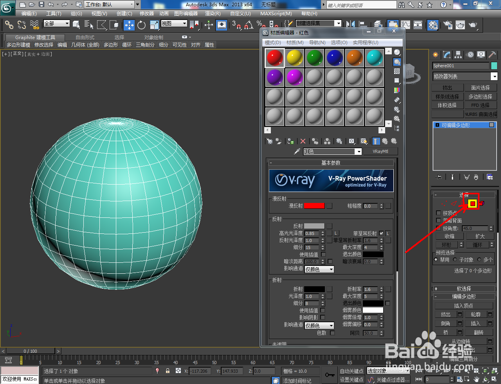Click the Pin Stack icon

coord(439,177)
